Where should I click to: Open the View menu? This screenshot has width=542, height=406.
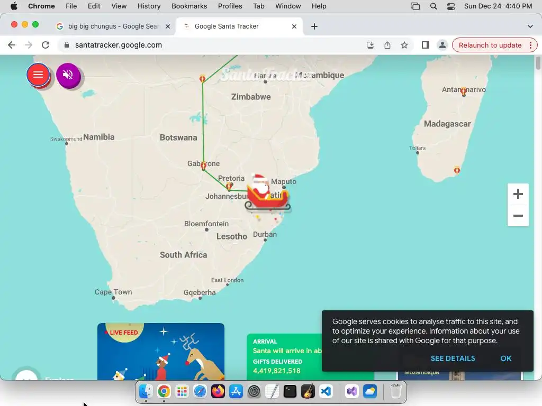[119, 6]
